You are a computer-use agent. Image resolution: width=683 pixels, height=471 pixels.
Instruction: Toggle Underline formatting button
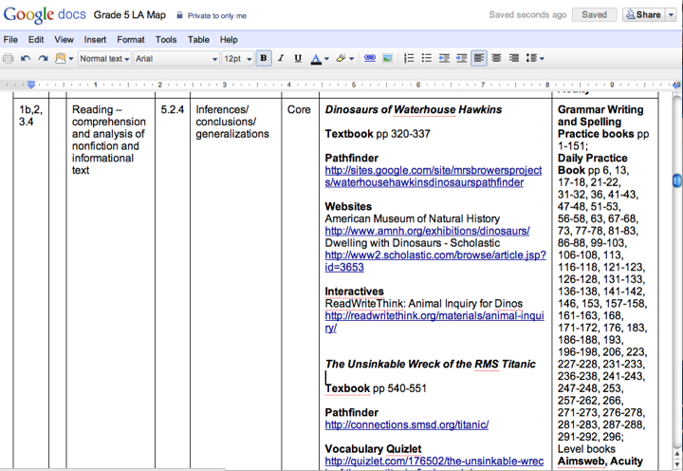tap(298, 58)
